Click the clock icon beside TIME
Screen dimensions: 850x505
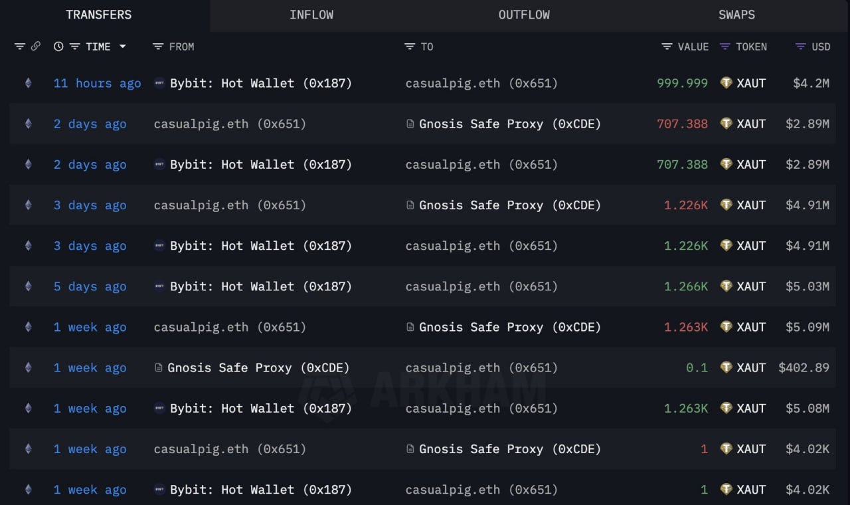[x=58, y=47]
